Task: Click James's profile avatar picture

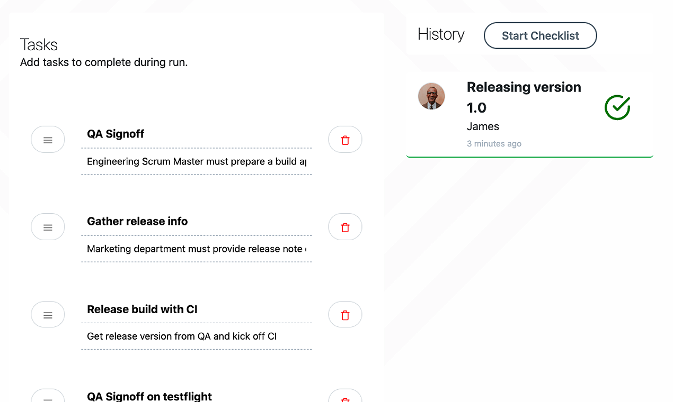Action: 431,96
